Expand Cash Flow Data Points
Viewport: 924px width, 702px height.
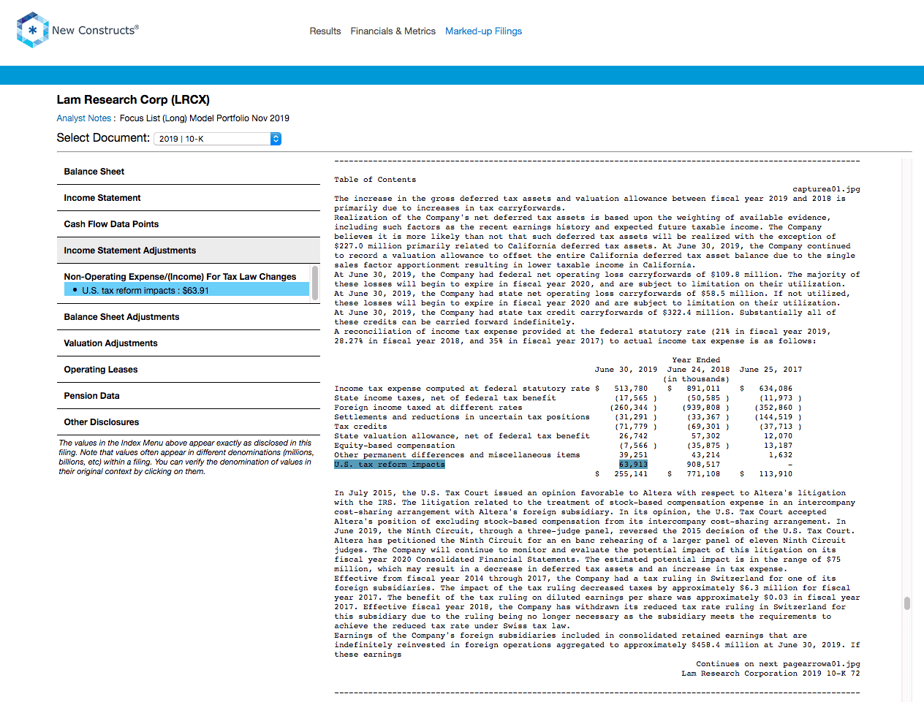[x=189, y=224]
